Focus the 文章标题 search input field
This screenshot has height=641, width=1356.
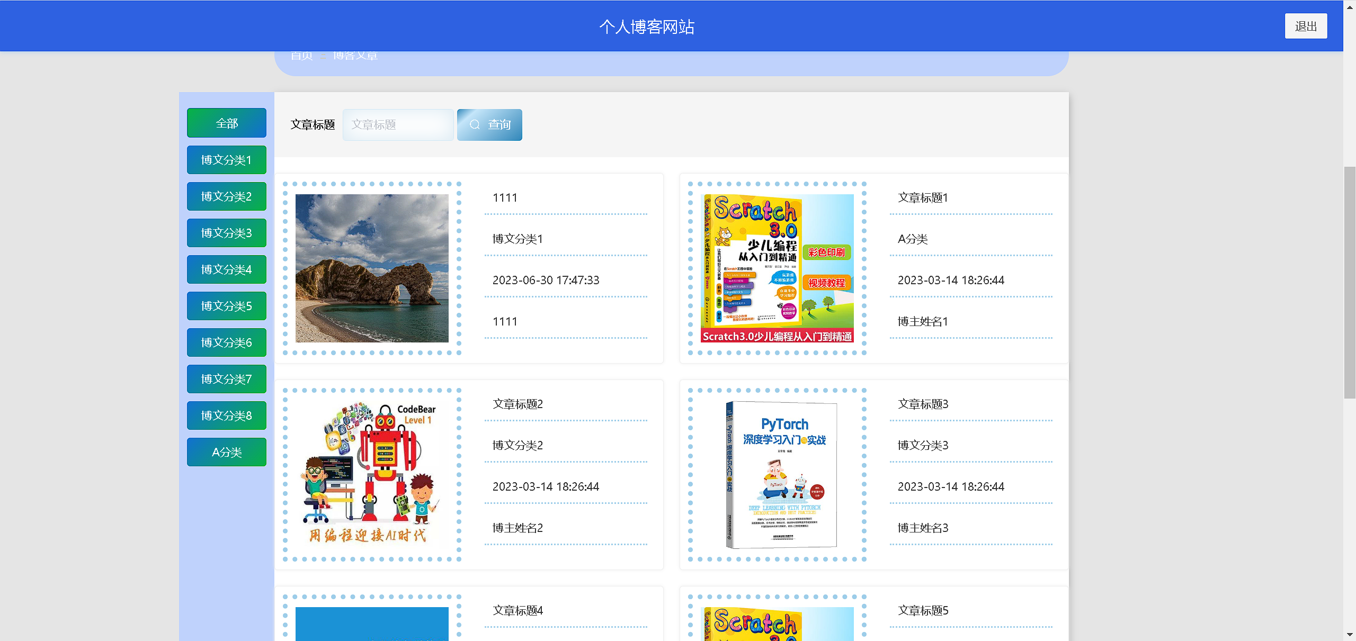click(x=398, y=125)
